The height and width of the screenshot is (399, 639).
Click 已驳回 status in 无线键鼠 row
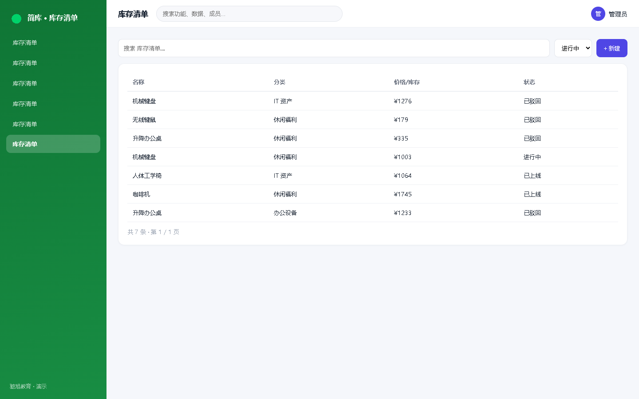tap(532, 120)
